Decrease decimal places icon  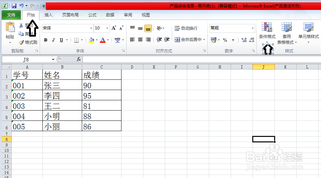(x=252, y=40)
